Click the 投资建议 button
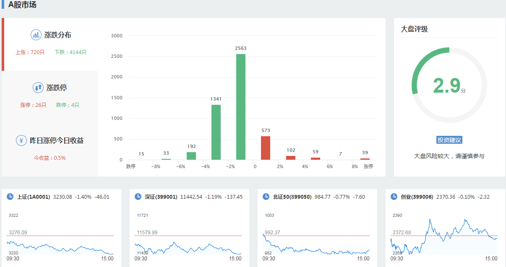The image size is (506, 267). tap(449, 140)
